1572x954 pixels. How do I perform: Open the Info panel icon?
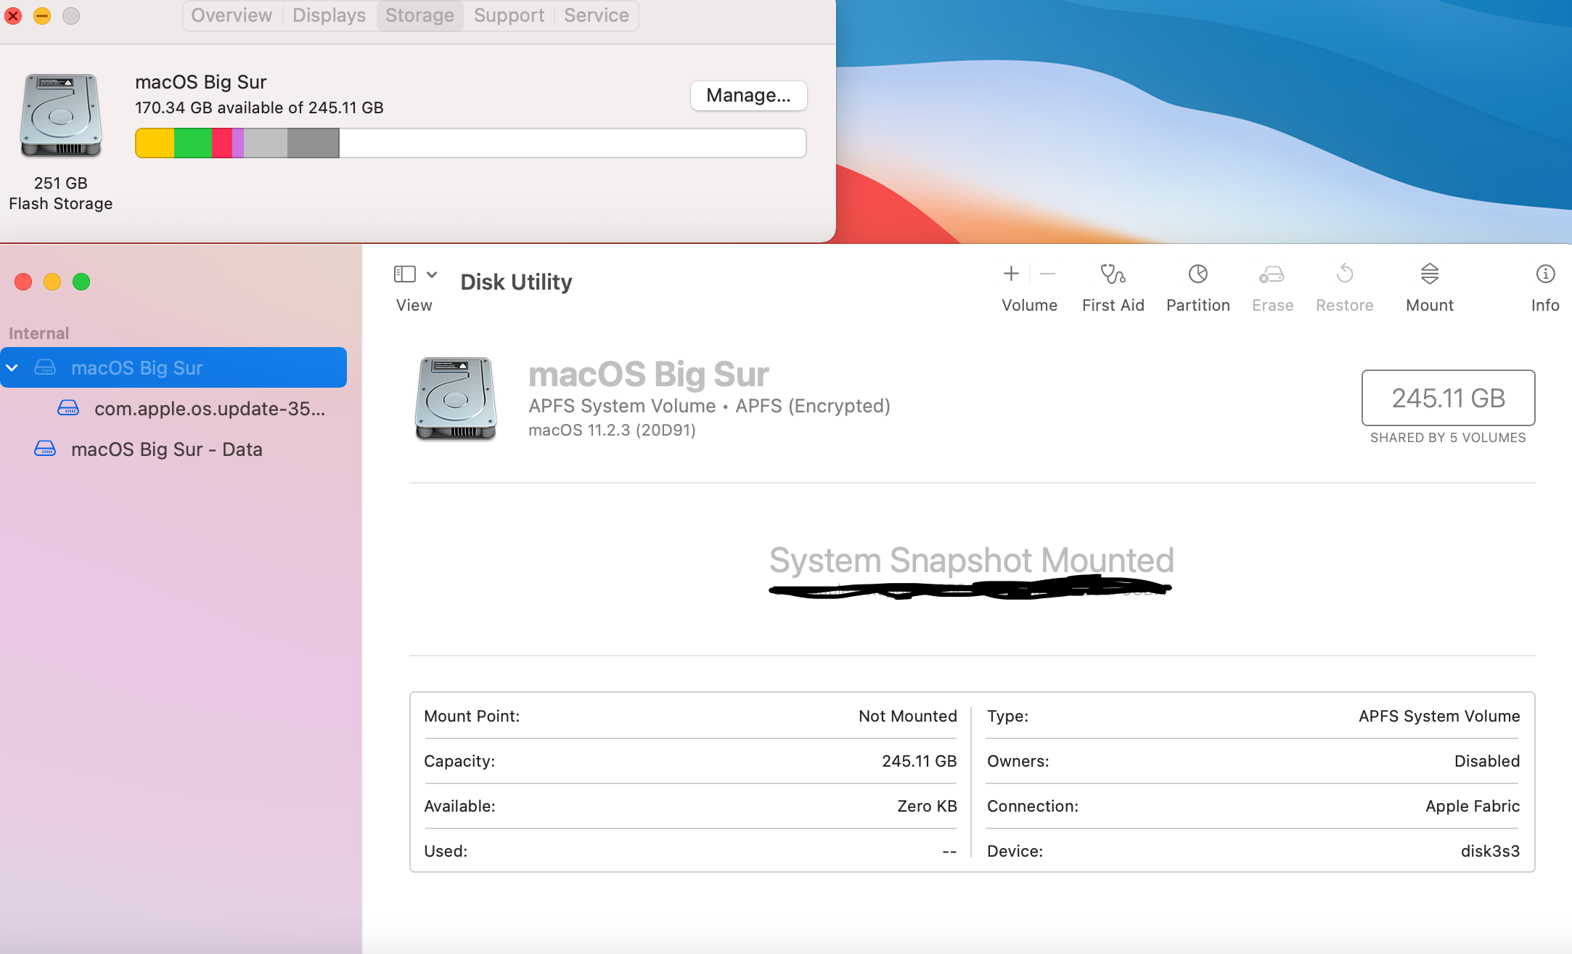click(1545, 274)
